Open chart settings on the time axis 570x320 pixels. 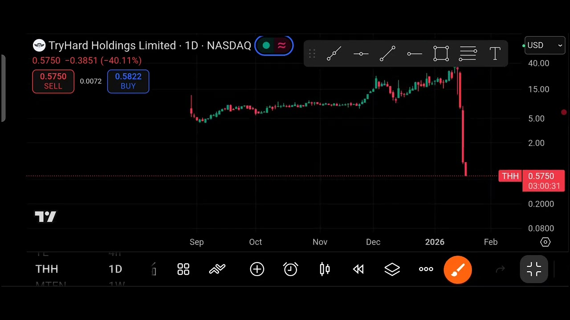(x=546, y=242)
